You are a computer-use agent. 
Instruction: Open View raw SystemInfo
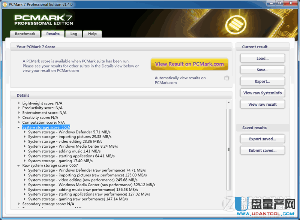[262, 93]
